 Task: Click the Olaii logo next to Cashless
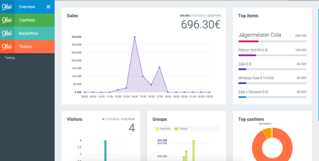pos(7,20)
